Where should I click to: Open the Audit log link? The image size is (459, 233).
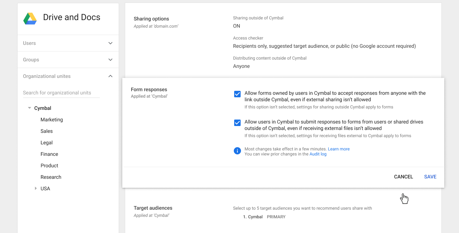[318, 154]
